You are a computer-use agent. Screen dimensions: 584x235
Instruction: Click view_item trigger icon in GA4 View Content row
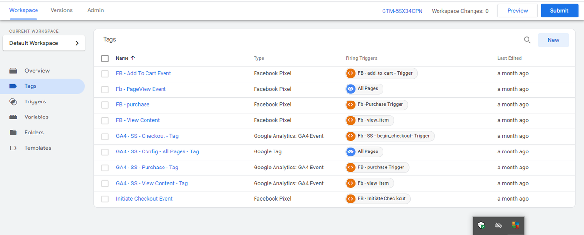350,183
